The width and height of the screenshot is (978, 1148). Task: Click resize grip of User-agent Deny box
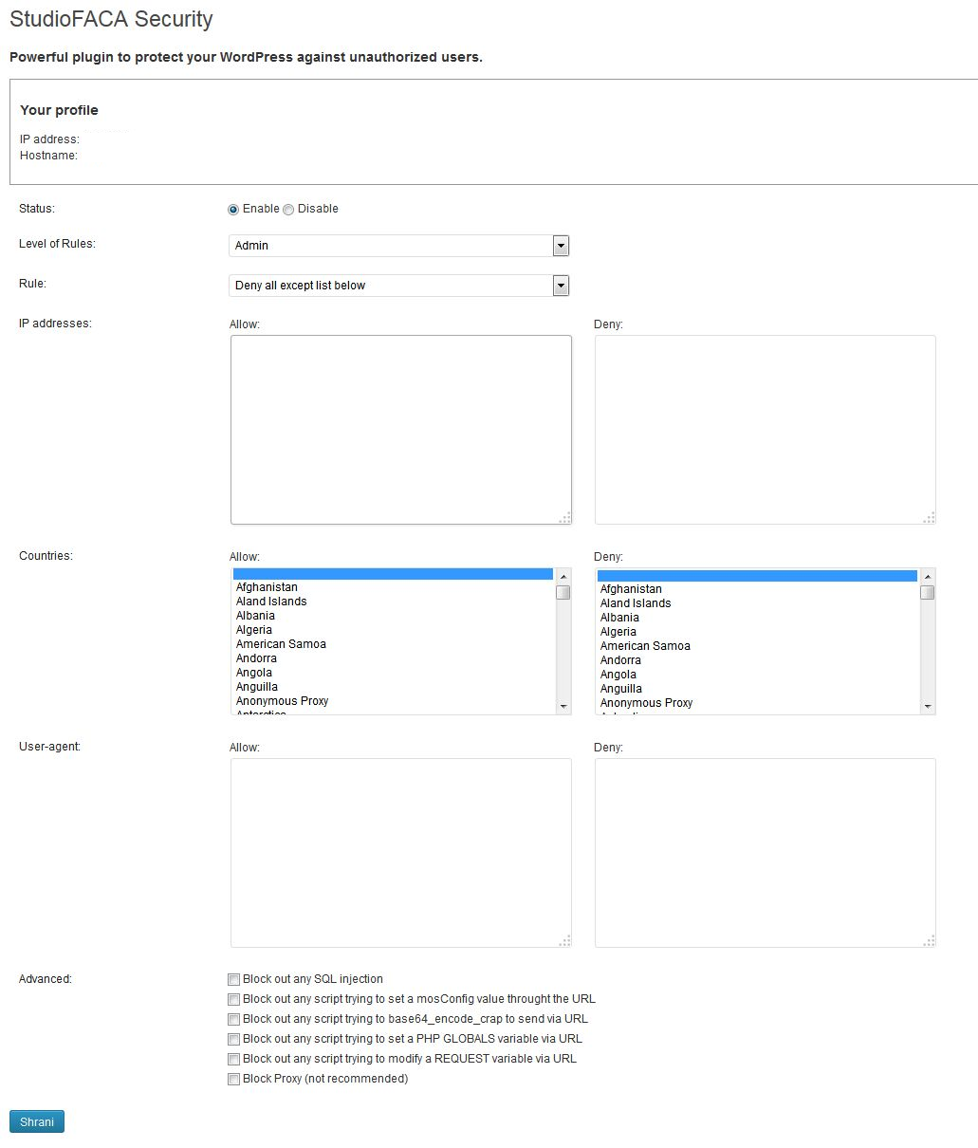pyautogui.click(x=930, y=940)
